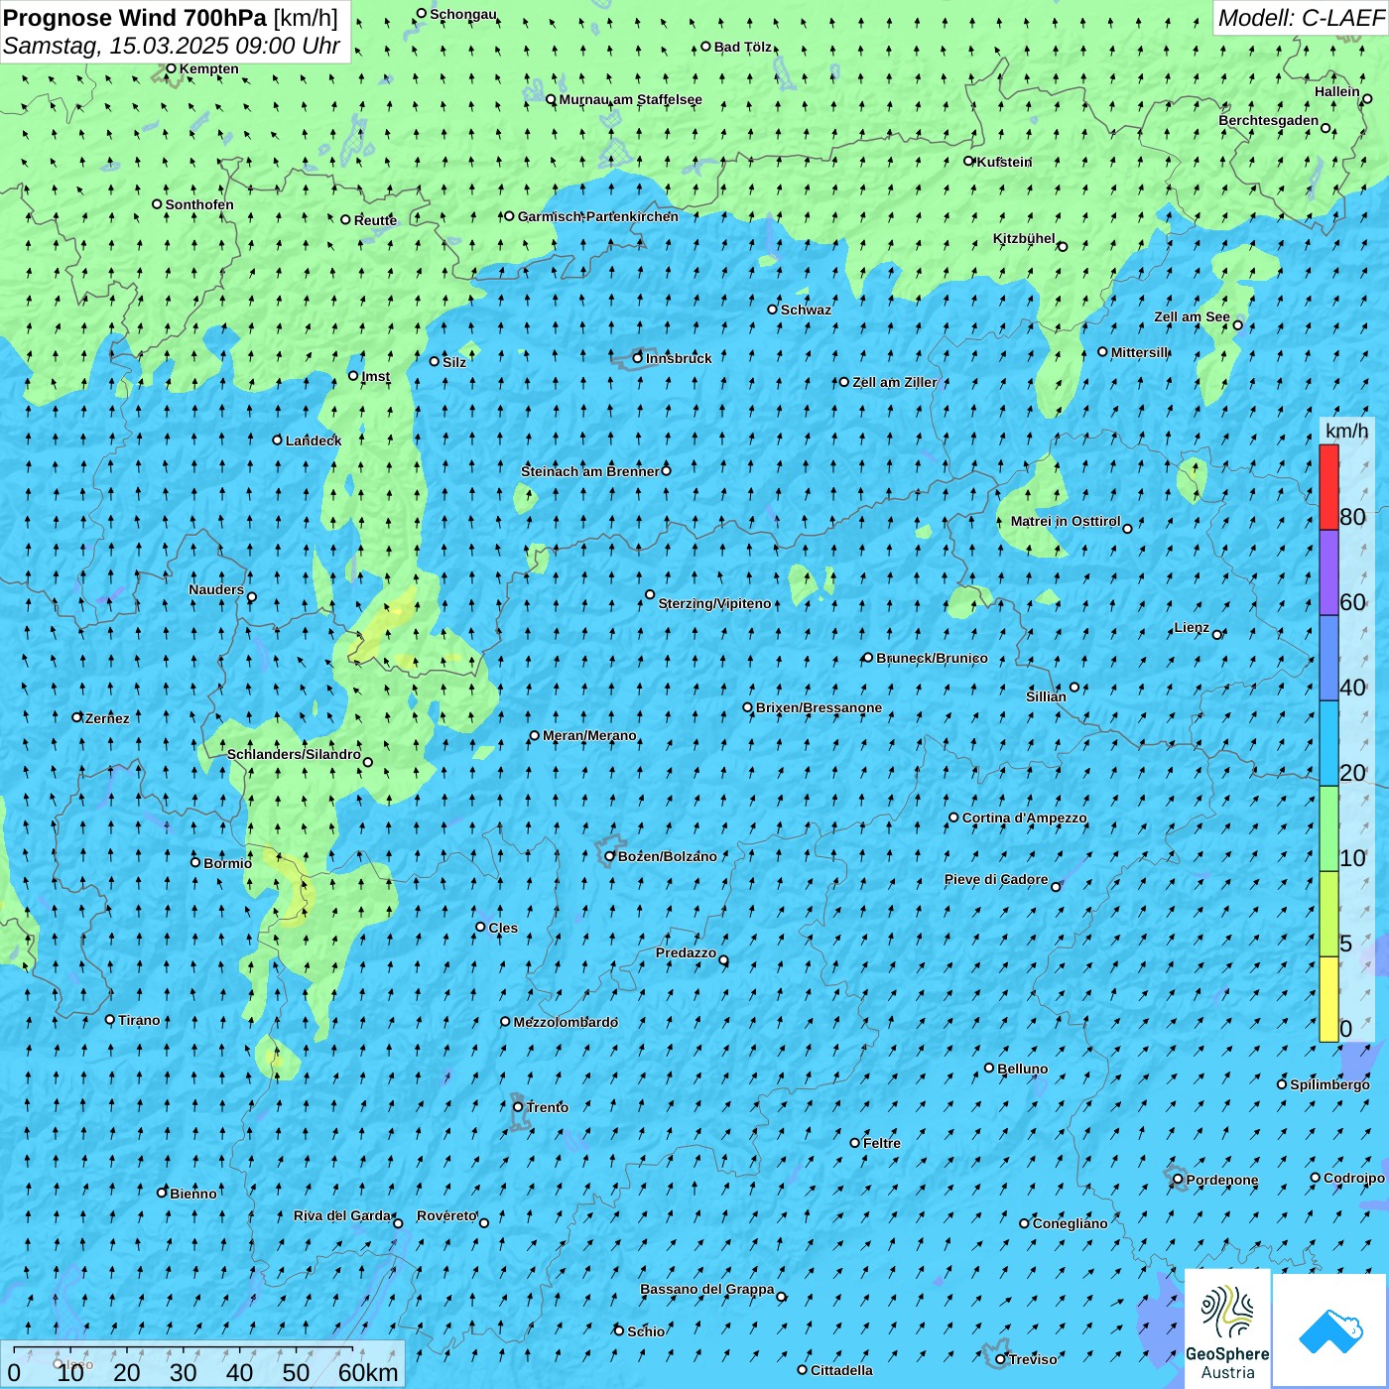1389x1389 pixels.
Task: Click the date 'Samstag, 15.03.2025 09:00 Uhr'
Action: point(172,46)
